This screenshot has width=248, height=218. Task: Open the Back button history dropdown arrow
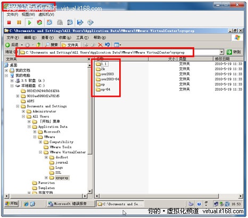22,45
